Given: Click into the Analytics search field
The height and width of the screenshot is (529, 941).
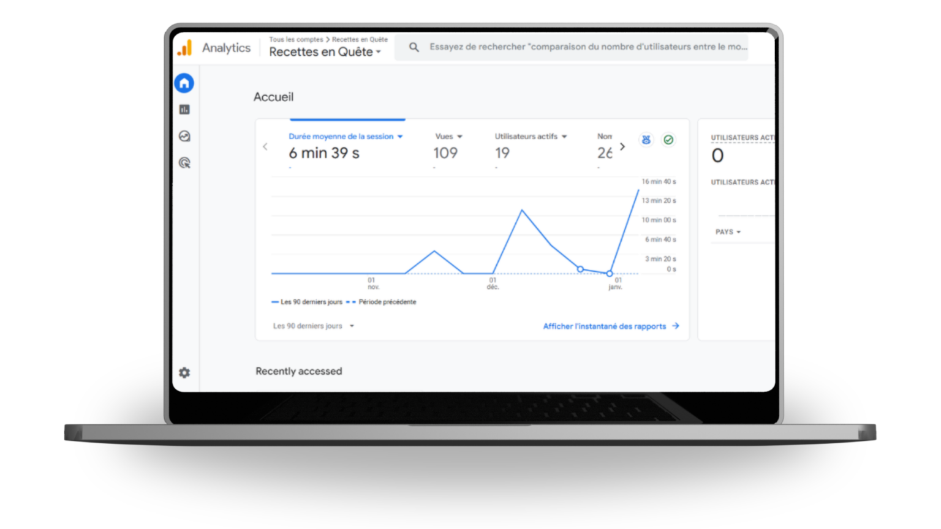Looking at the screenshot, I should [587, 47].
